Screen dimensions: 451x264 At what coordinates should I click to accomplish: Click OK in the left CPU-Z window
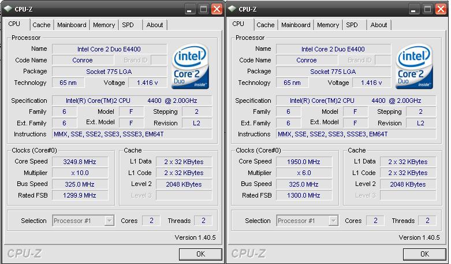[x=200, y=254]
